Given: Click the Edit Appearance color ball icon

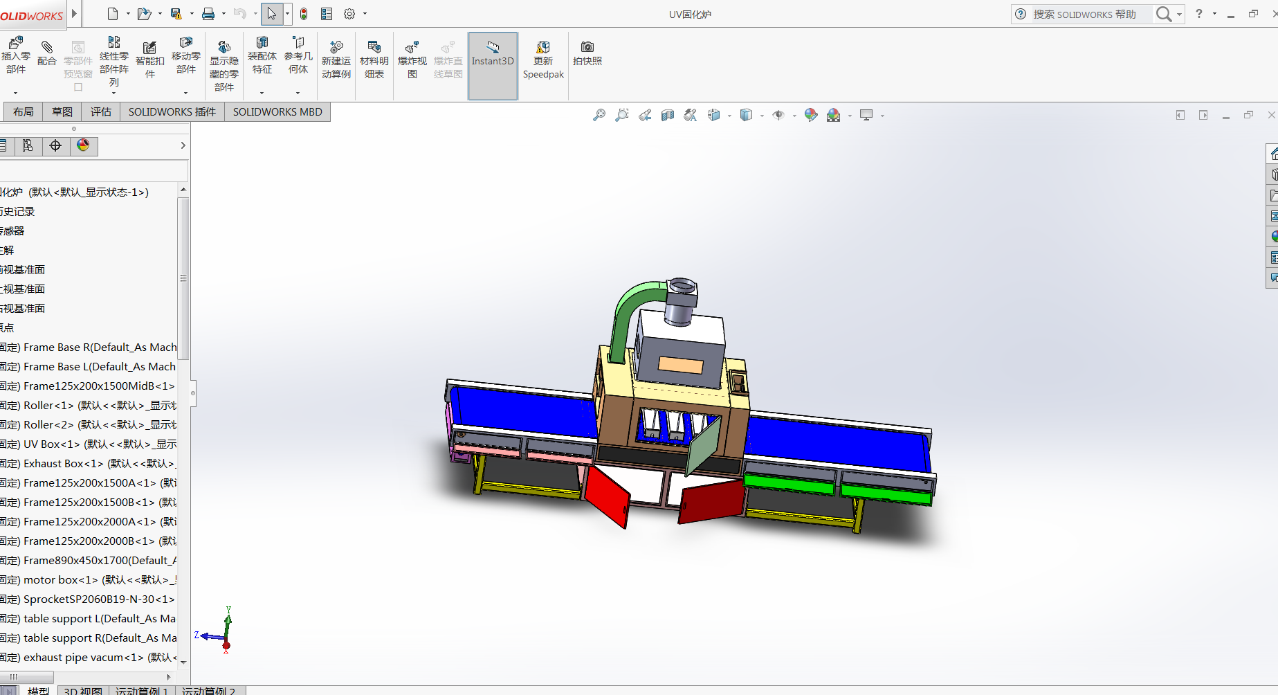Looking at the screenshot, I should tap(811, 116).
